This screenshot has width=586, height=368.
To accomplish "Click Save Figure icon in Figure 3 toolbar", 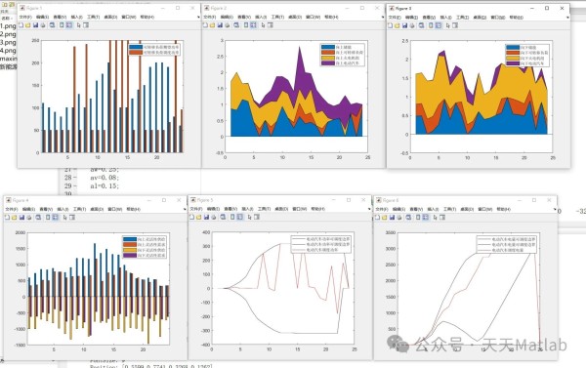I will pos(404,25).
